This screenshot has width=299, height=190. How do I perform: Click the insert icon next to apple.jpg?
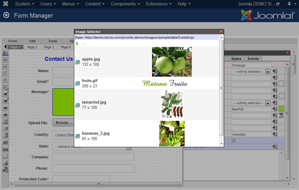[x=78, y=62]
